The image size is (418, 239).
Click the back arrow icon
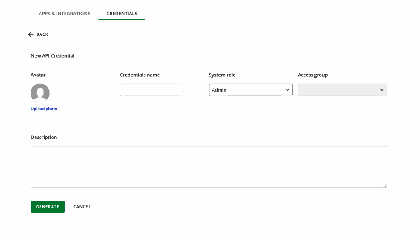(x=31, y=34)
